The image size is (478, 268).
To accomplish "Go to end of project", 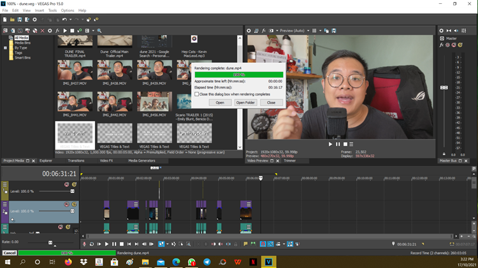I will coord(136,244).
